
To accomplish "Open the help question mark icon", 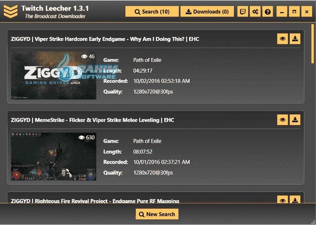I will 268,12.
